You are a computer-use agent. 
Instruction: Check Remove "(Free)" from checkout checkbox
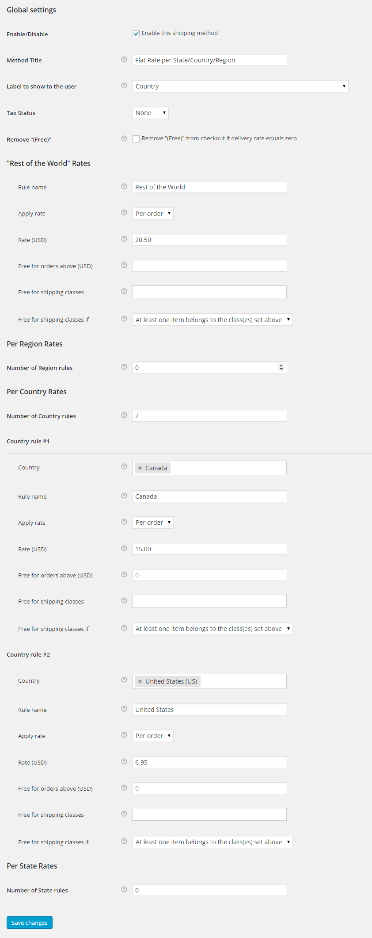pos(136,139)
